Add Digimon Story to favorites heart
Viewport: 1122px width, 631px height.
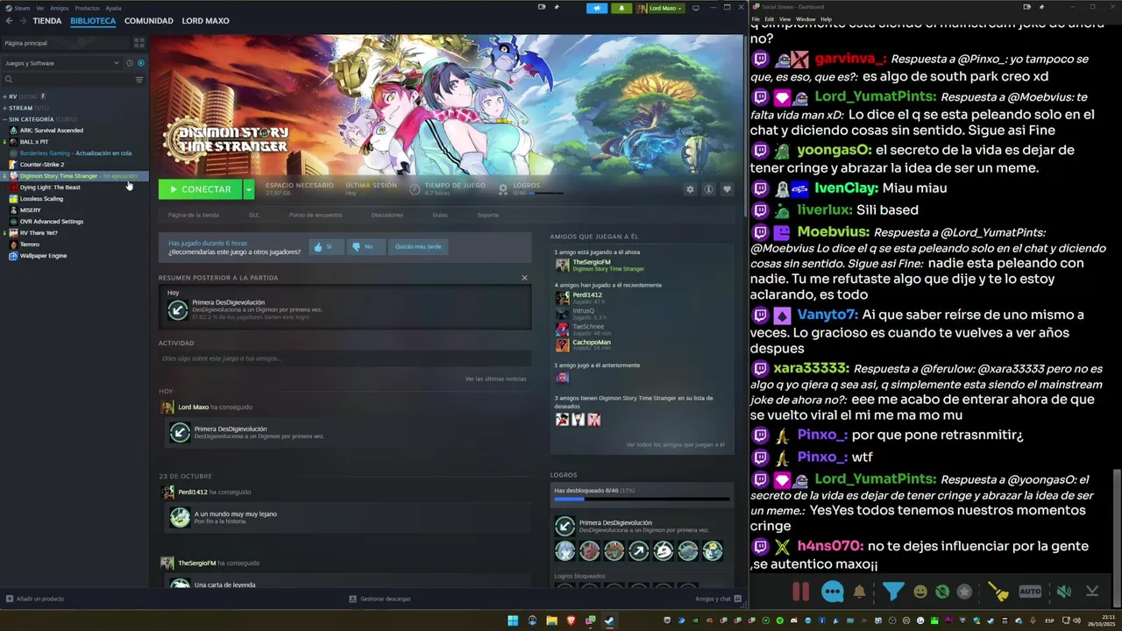(727, 189)
